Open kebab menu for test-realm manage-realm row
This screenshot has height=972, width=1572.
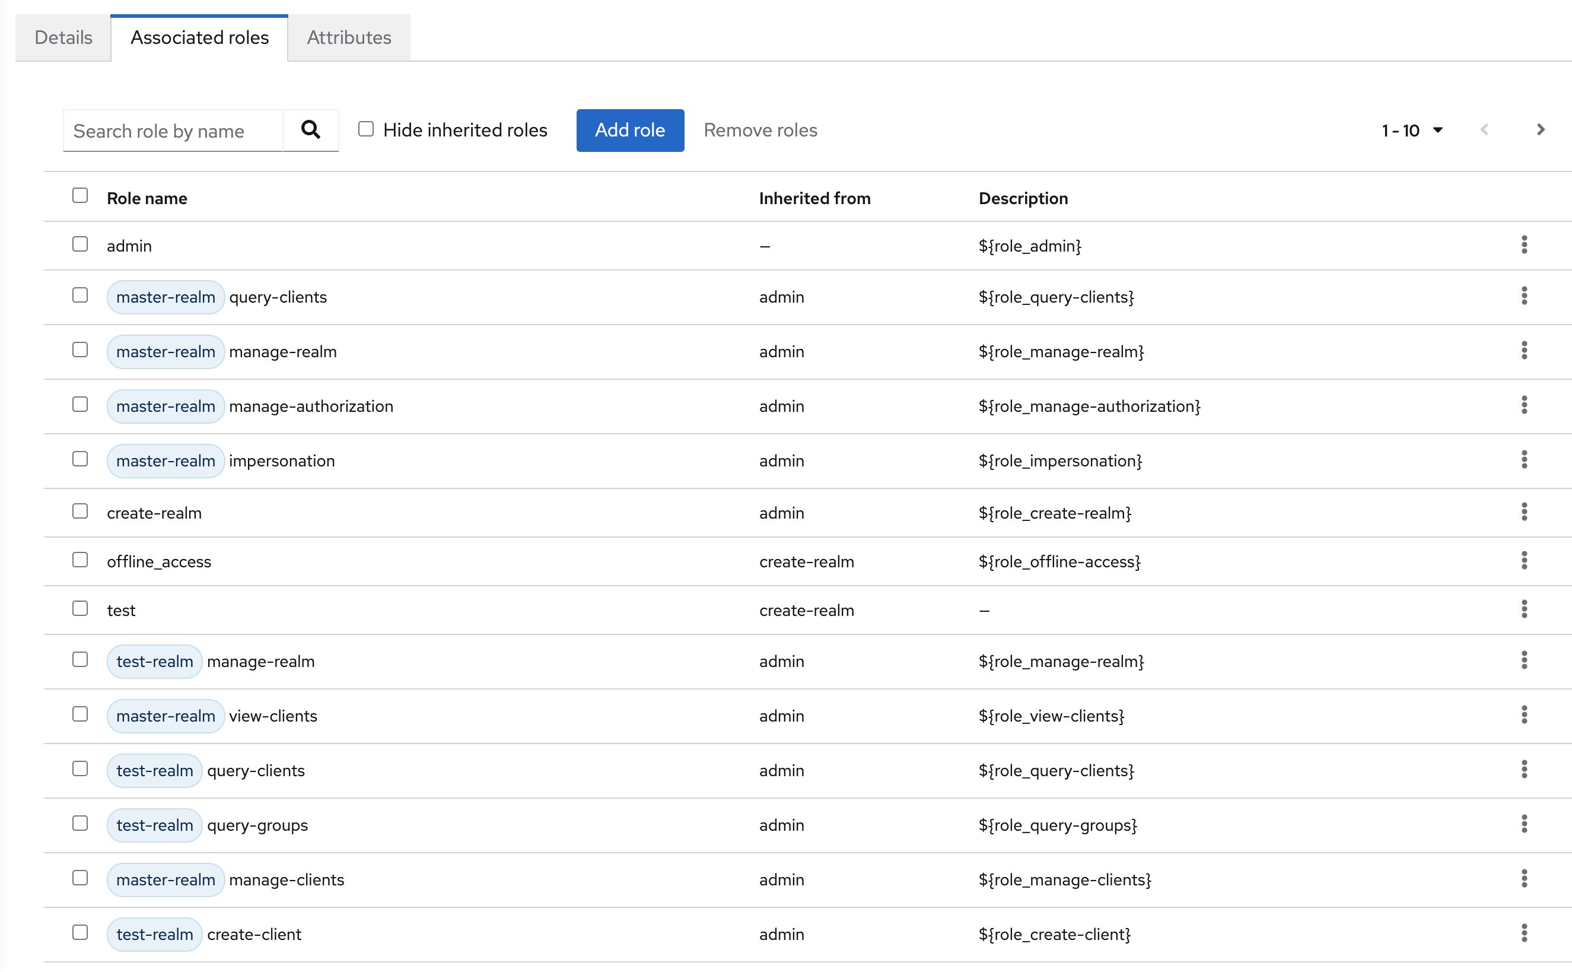coord(1524,661)
